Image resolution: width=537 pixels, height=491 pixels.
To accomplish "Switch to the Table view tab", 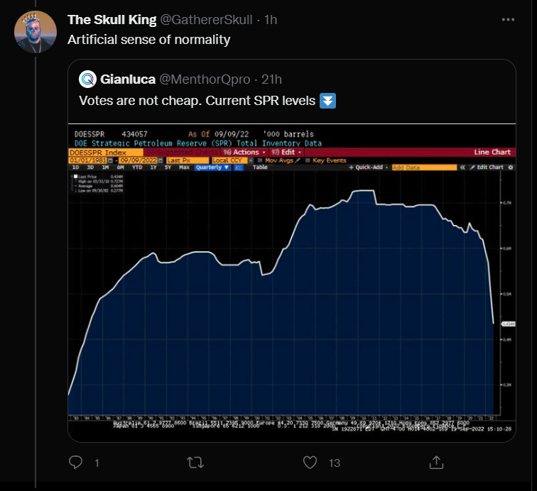I will 260,167.
